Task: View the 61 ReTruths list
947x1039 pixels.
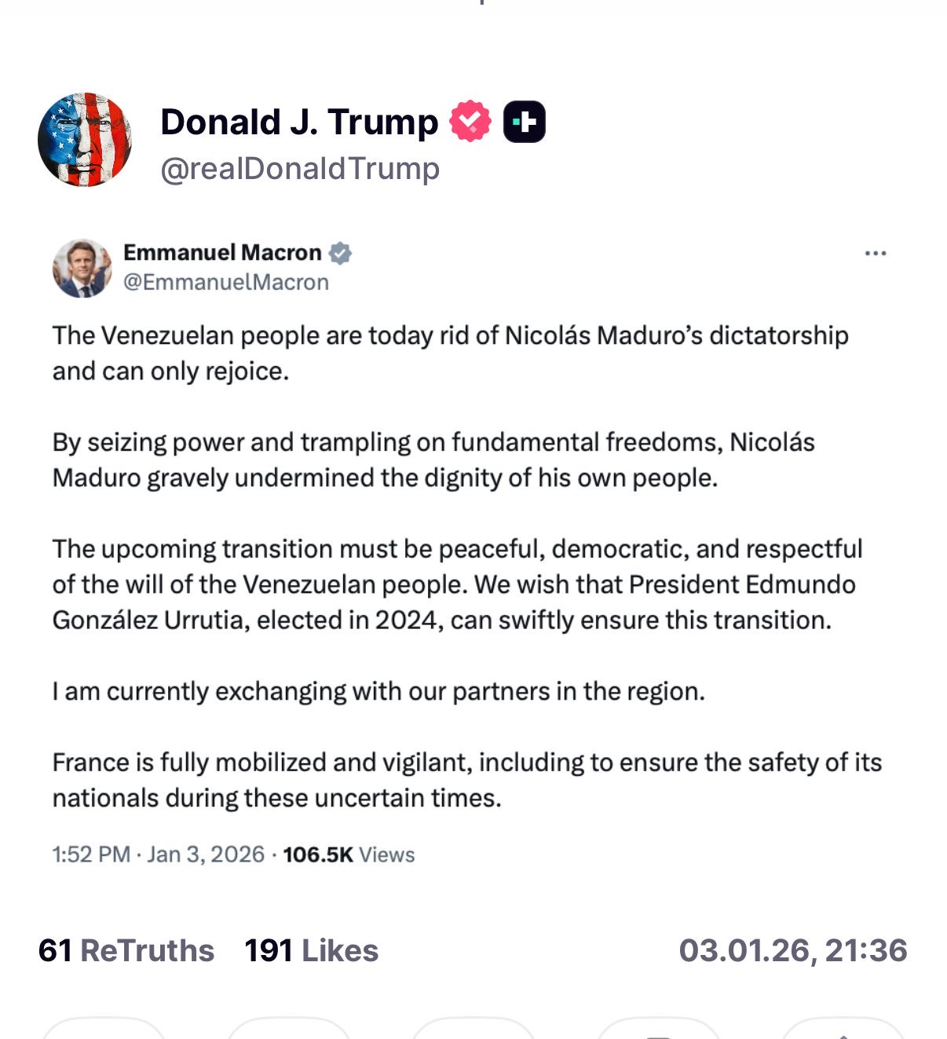Action: (x=126, y=950)
